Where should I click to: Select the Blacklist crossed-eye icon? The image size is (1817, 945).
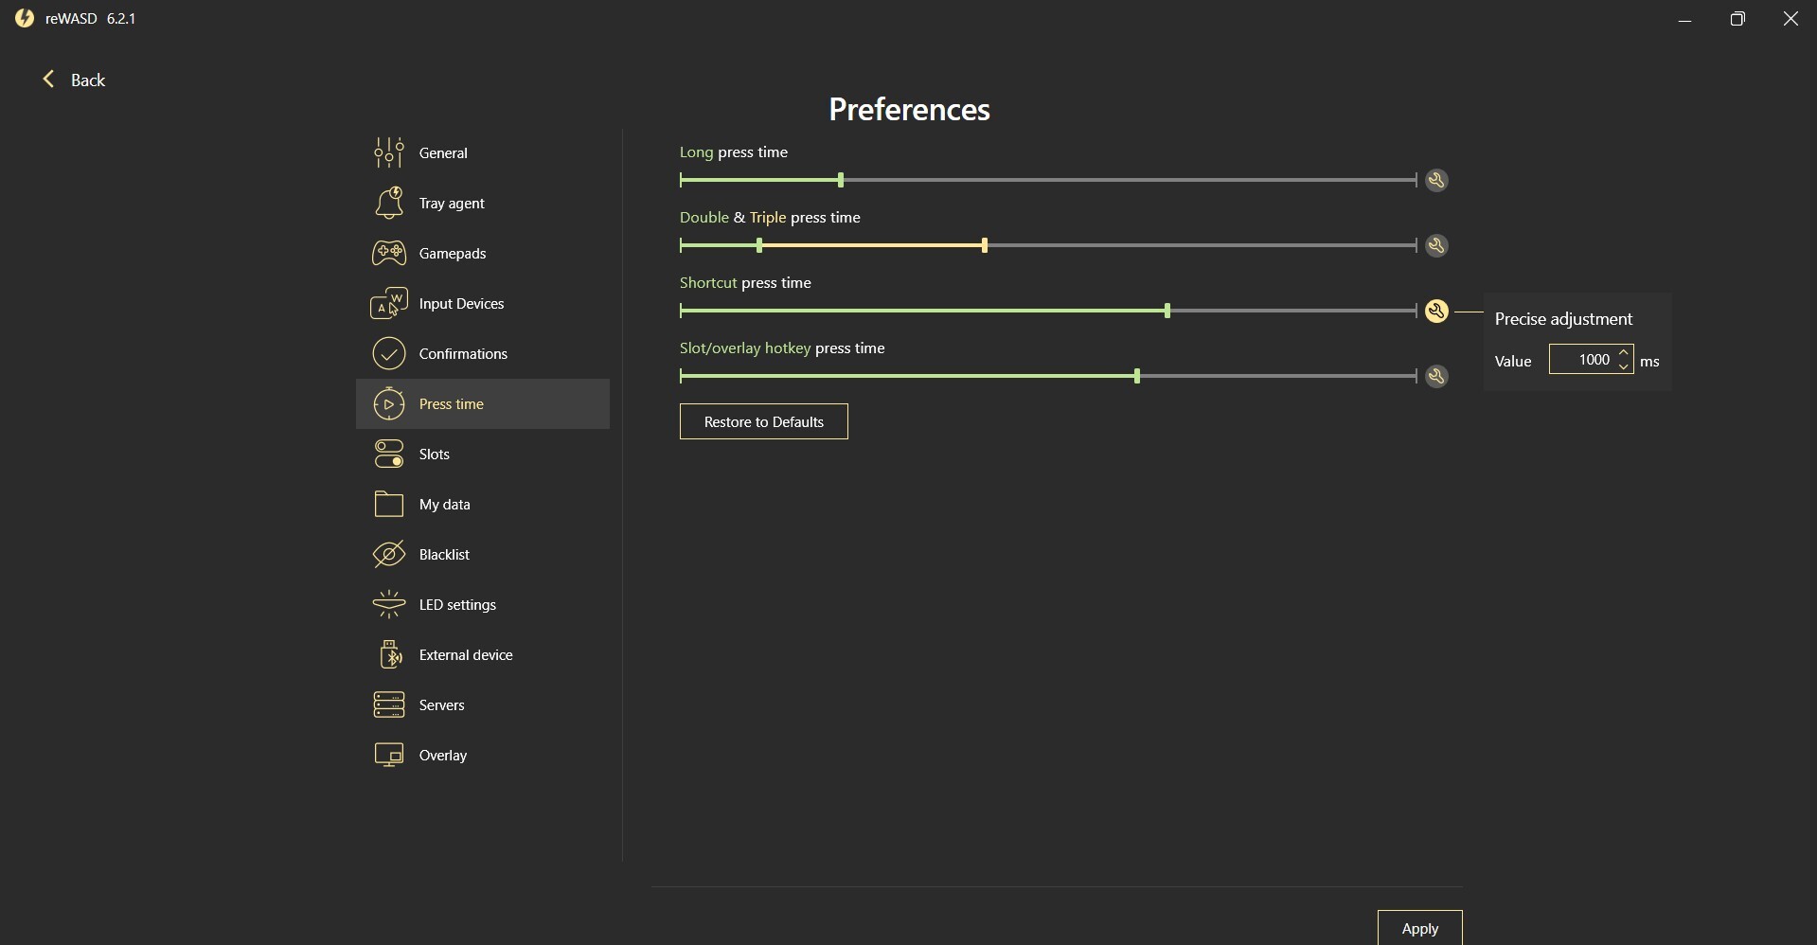(x=389, y=555)
